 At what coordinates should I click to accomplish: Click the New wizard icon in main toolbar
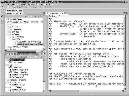(x=3, y=7)
